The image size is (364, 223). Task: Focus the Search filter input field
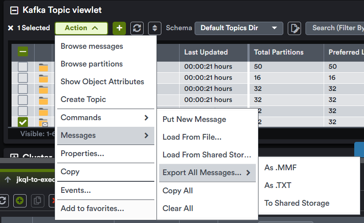point(335,28)
